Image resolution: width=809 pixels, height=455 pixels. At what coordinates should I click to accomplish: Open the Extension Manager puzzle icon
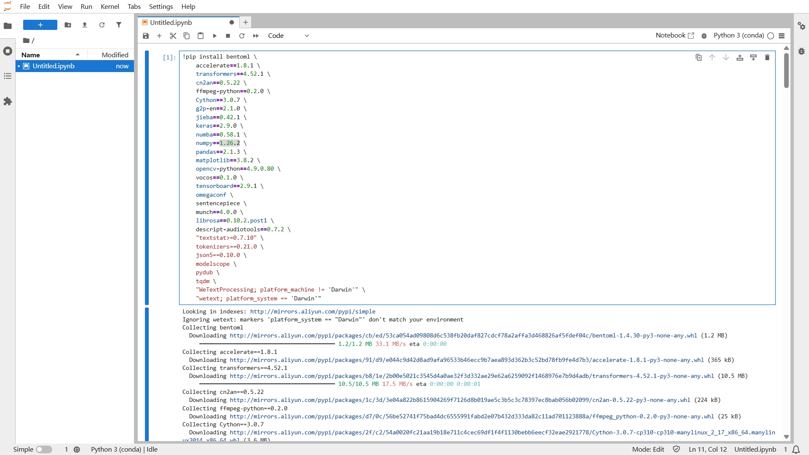[8, 102]
